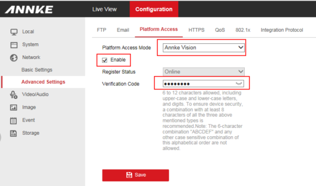
Task: Select Basic Settings under Network
Action: (37, 70)
